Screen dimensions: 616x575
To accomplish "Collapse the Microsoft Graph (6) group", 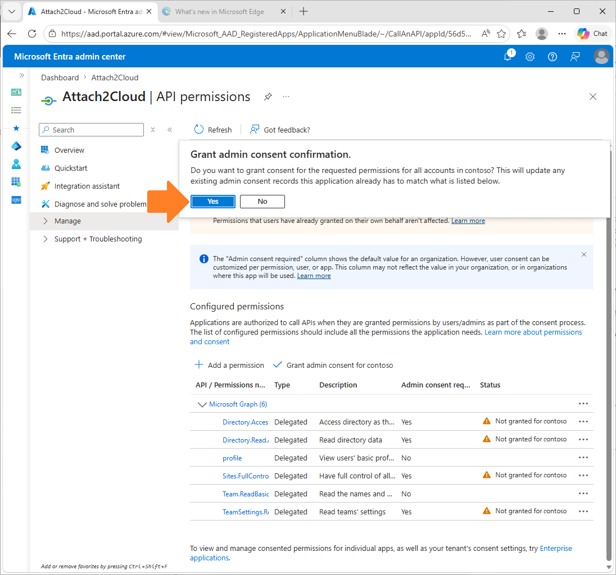I will (202, 404).
